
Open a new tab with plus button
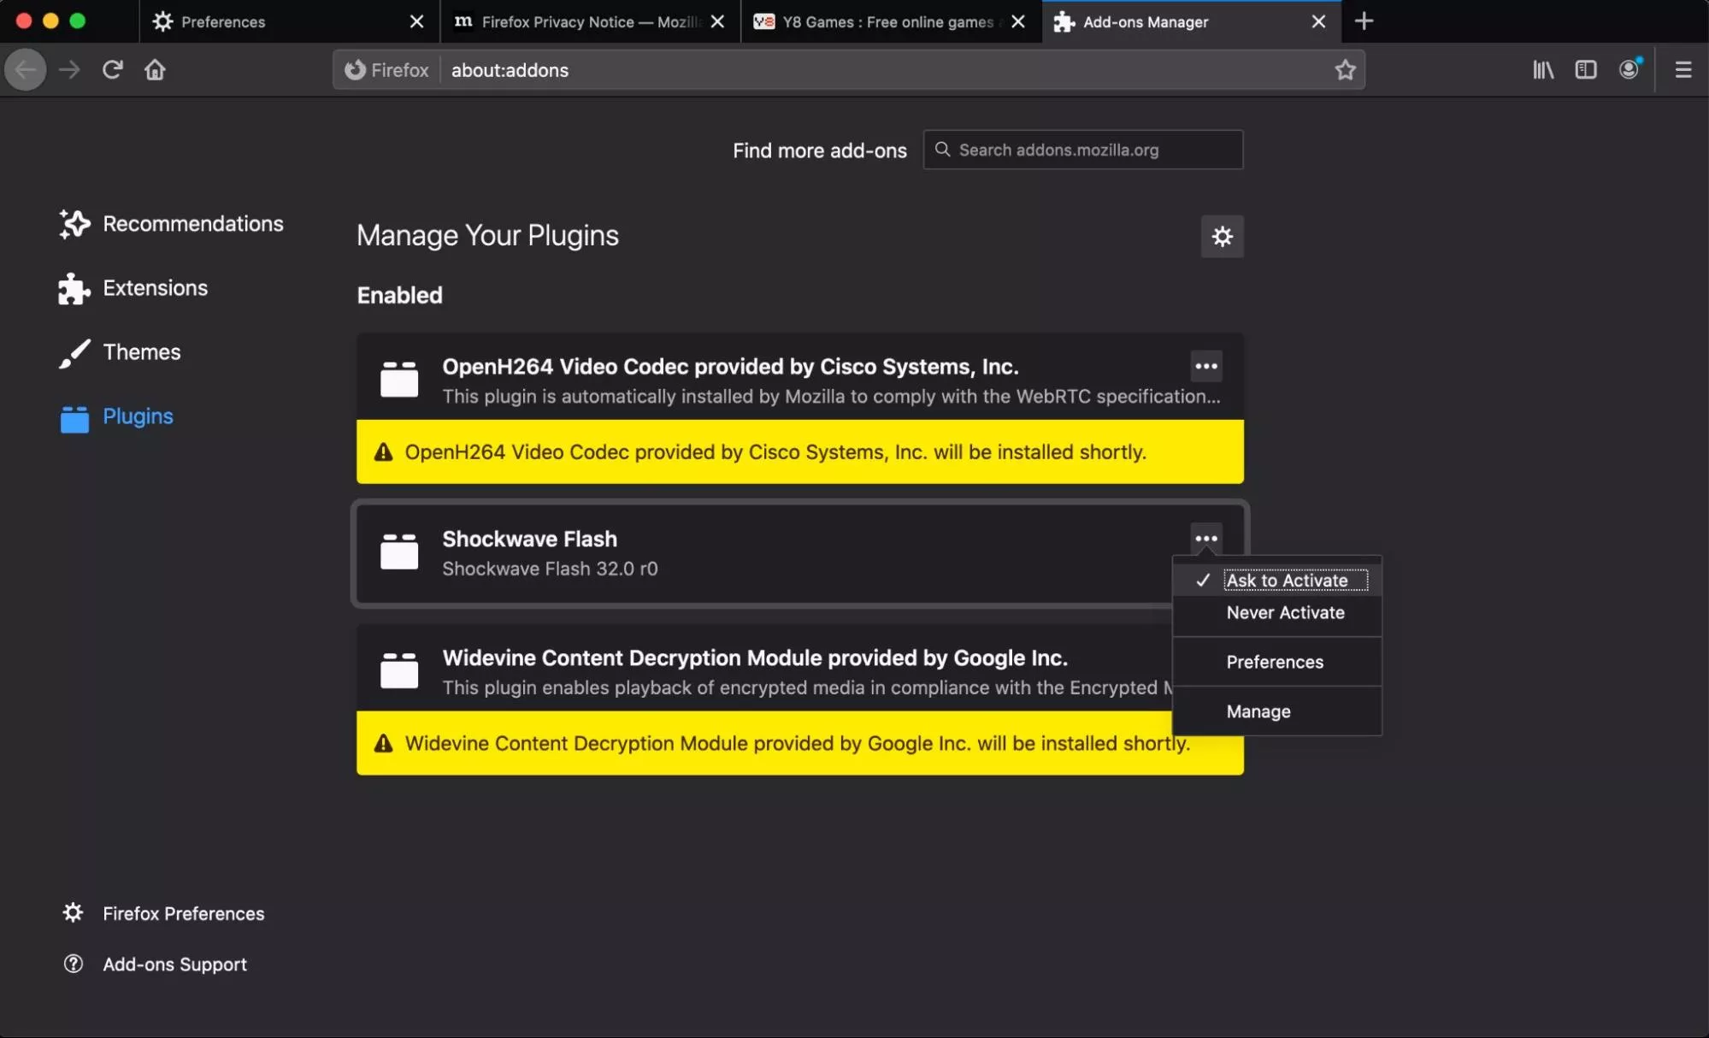(x=1364, y=21)
